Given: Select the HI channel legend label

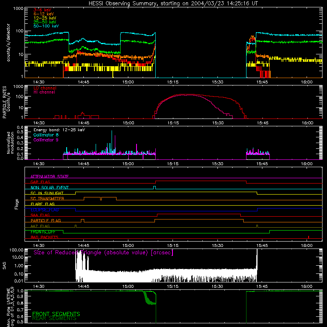Looking at the screenshot, I should click(x=44, y=92).
